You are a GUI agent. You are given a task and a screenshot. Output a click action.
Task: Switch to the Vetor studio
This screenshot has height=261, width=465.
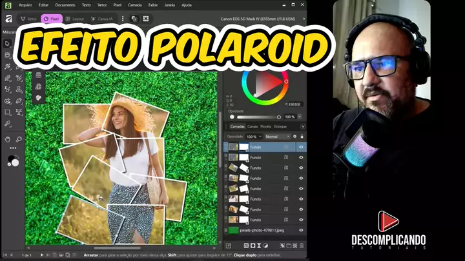coord(28,19)
